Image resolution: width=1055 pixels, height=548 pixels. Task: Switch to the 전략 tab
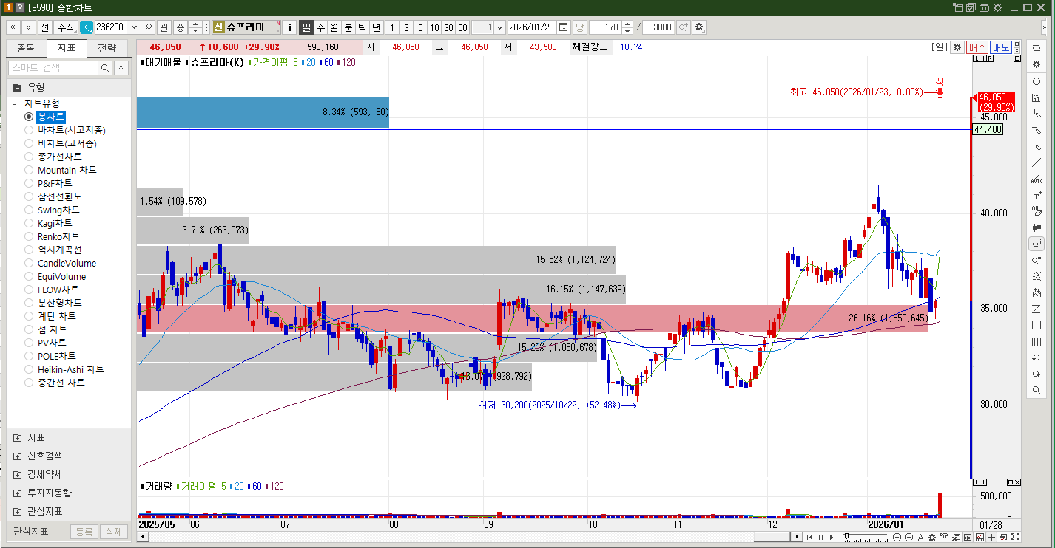(107, 48)
